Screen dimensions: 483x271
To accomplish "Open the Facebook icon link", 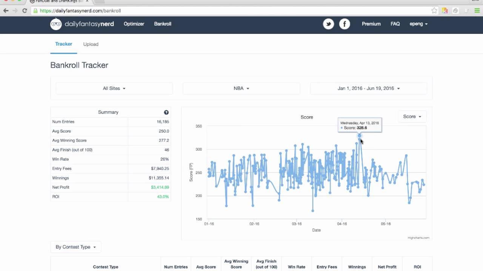I will [345, 24].
